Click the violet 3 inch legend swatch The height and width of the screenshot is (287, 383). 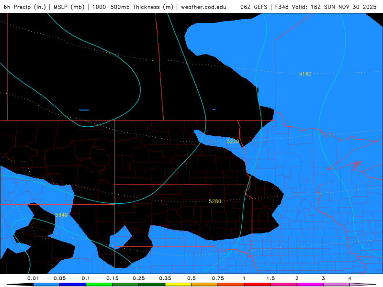337,285
